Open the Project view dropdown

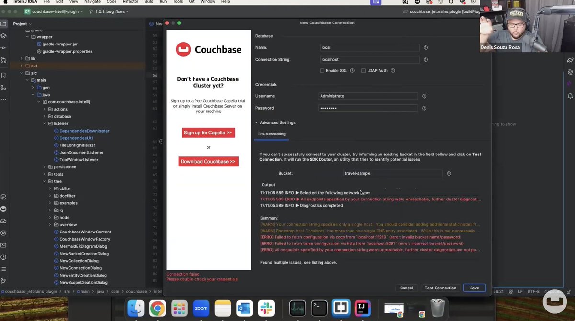pos(22,24)
